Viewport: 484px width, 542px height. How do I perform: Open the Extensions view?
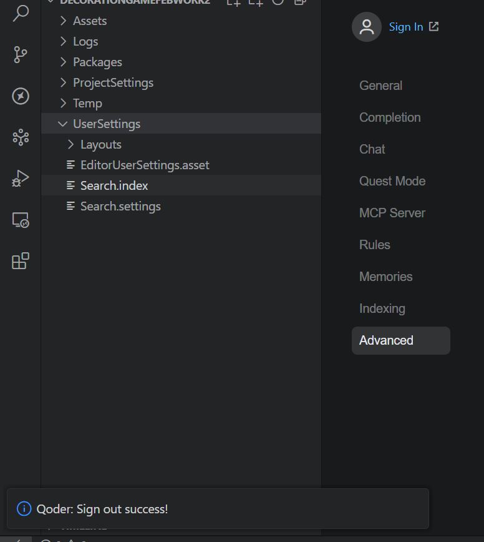21,261
